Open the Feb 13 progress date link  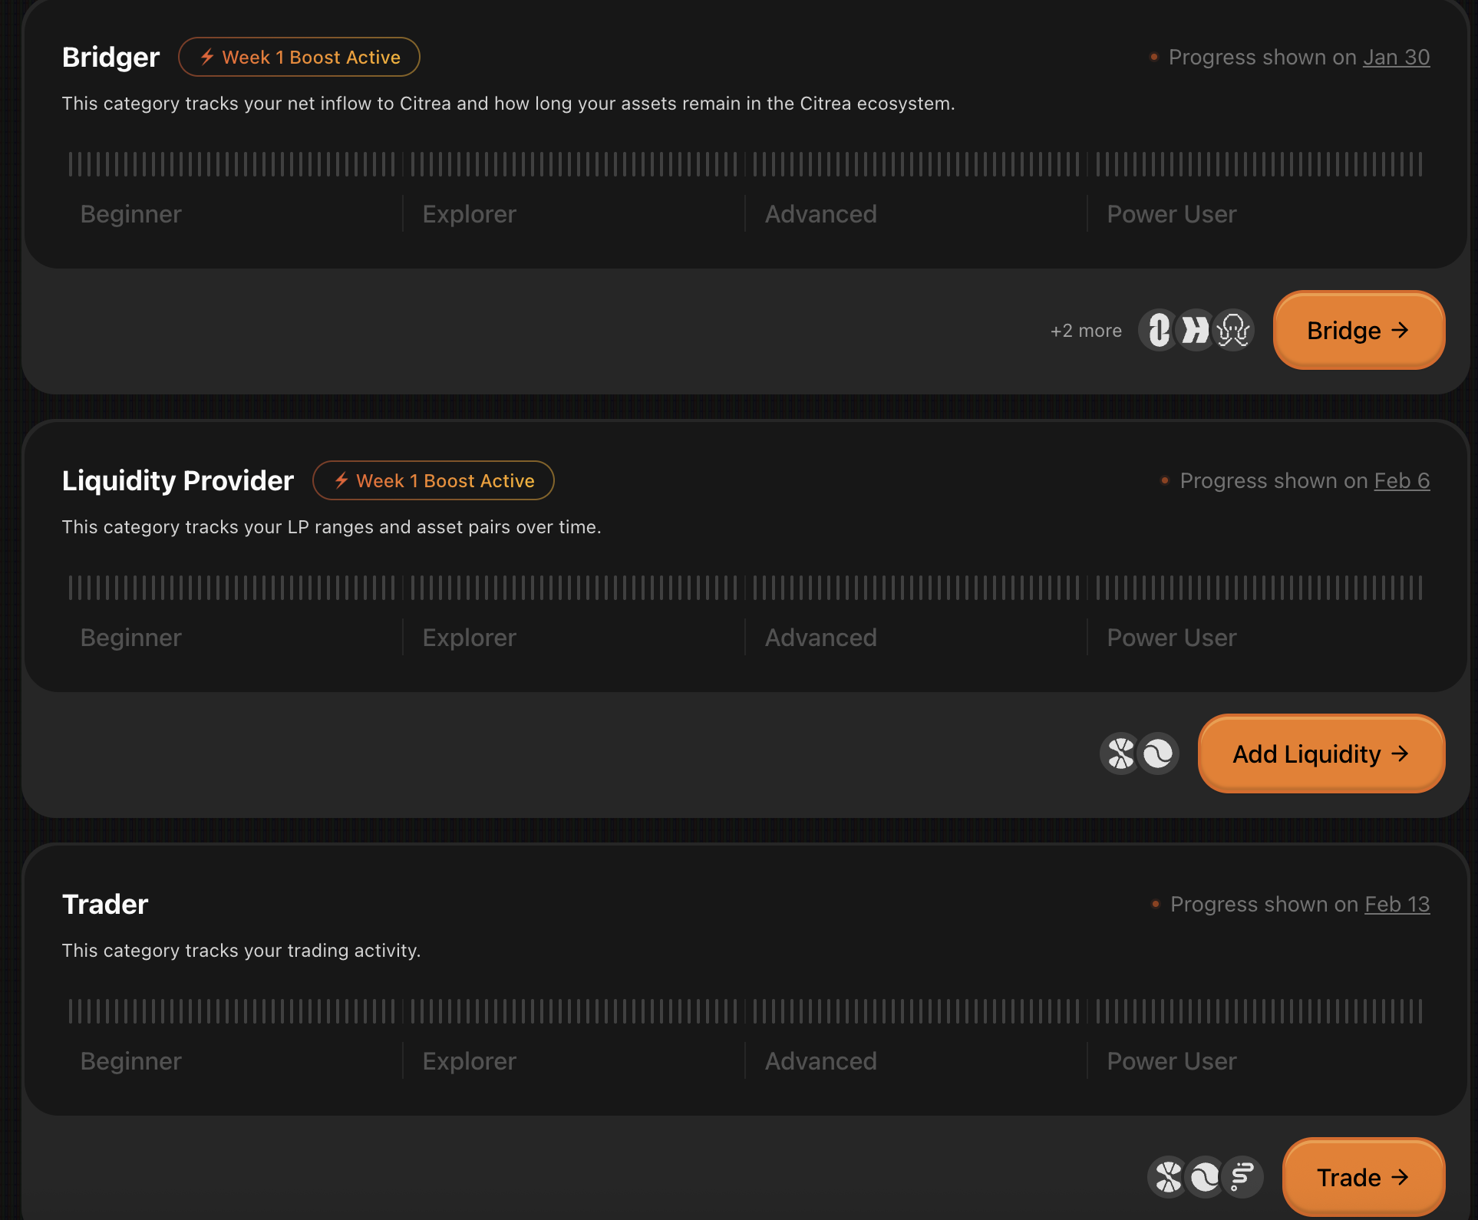pyautogui.click(x=1397, y=905)
